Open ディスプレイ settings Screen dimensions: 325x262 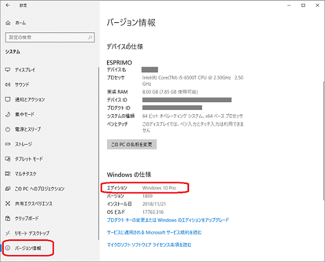click(x=25, y=70)
